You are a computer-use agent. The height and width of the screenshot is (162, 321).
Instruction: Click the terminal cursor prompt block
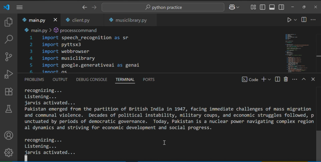click(x=26, y=158)
